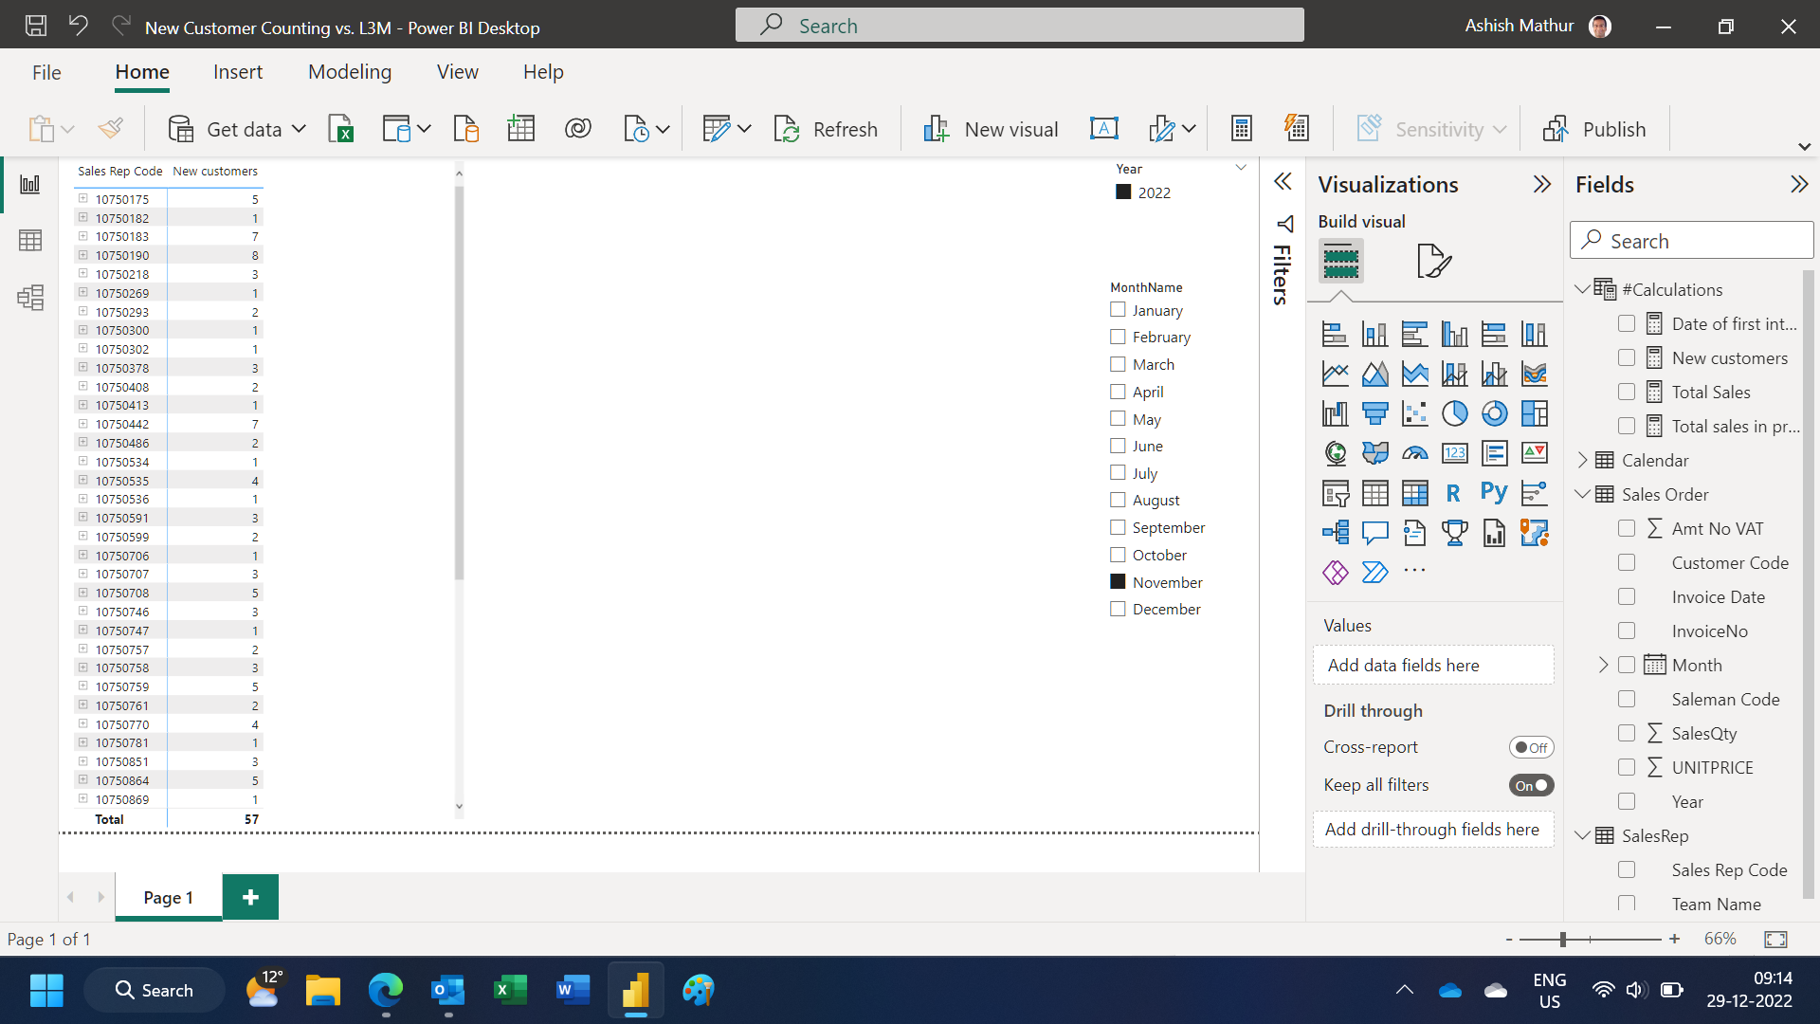Switch to Model view icon

(x=30, y=298)
